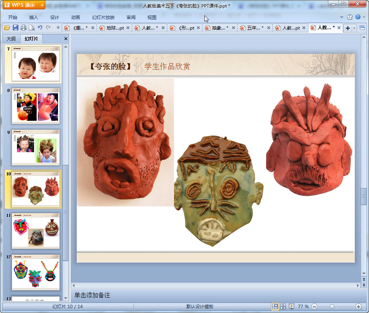Click the editing area vertical scroll-up arrow
Image resolution: width=369 pixels, height=313 pixels.
click(364, 37)
